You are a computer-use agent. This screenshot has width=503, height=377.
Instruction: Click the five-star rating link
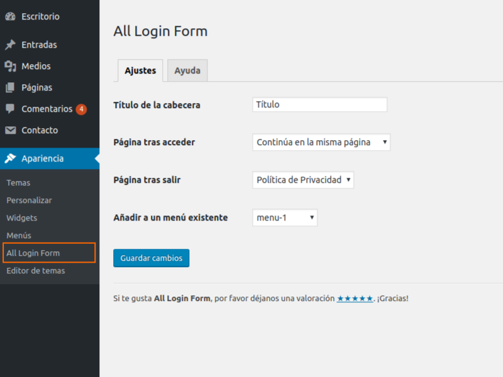tap(355, 298)
